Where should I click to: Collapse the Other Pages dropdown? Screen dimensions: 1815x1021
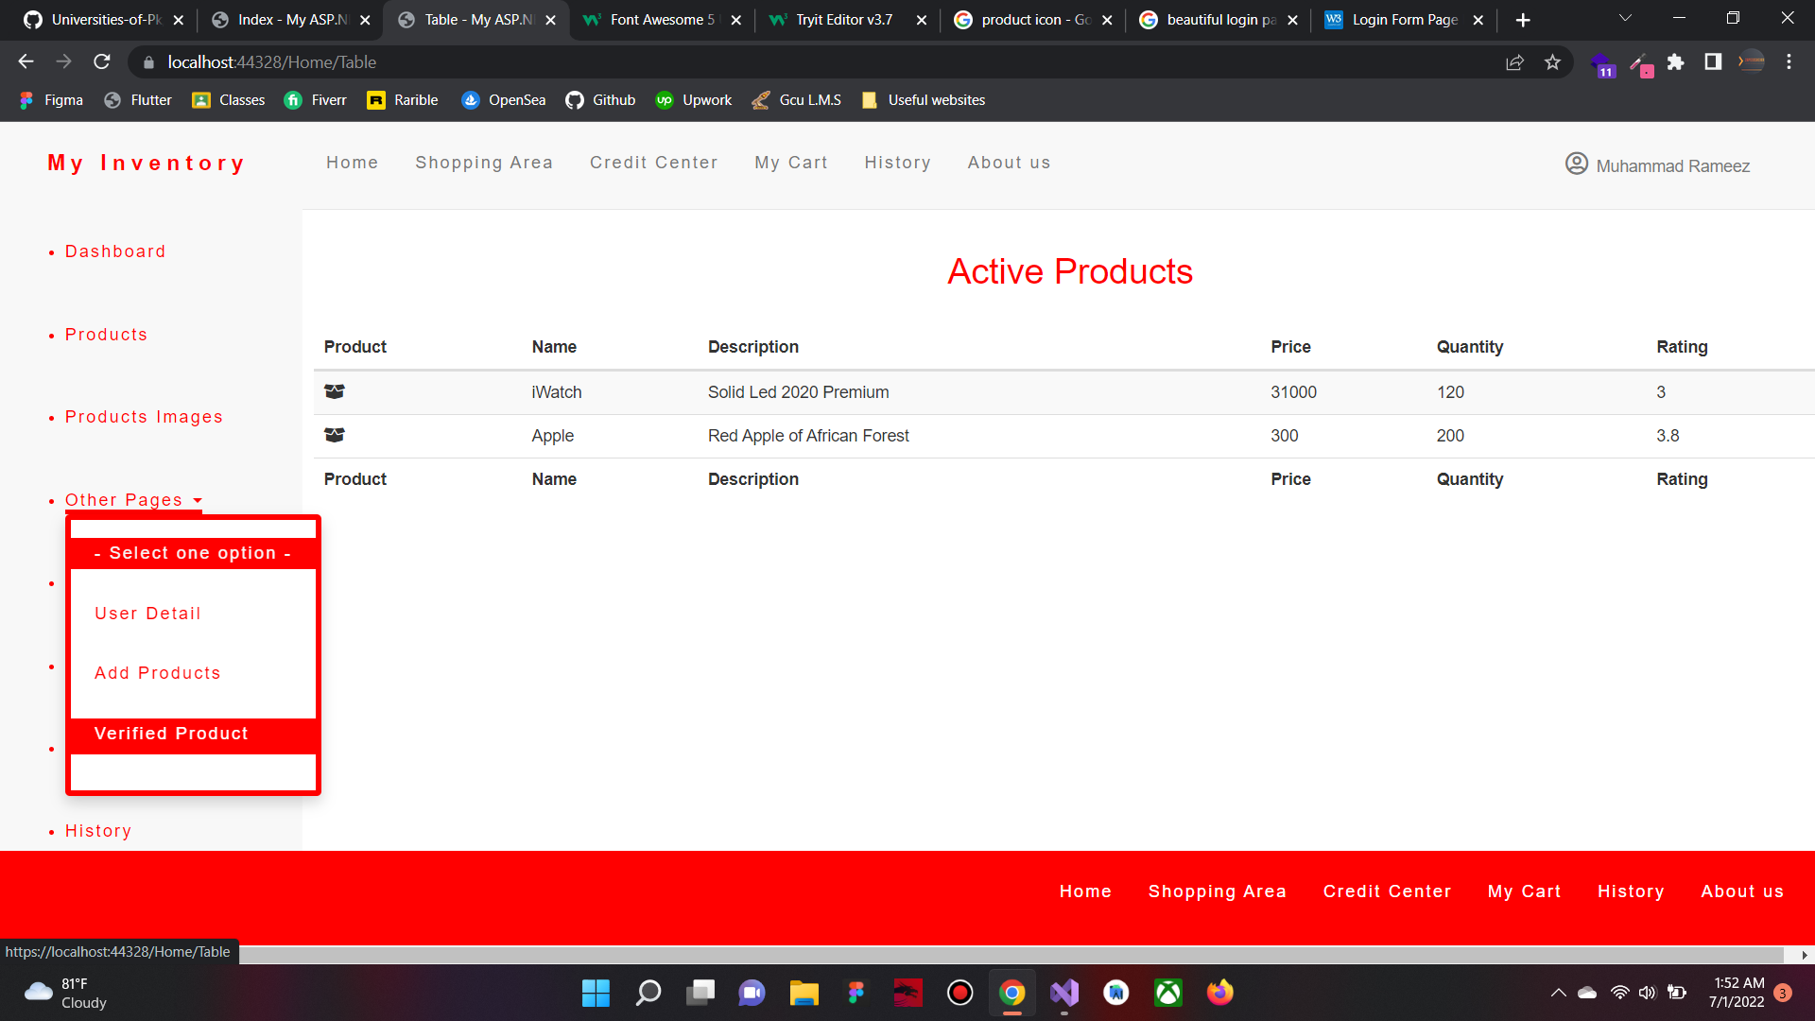pos(124,499)
